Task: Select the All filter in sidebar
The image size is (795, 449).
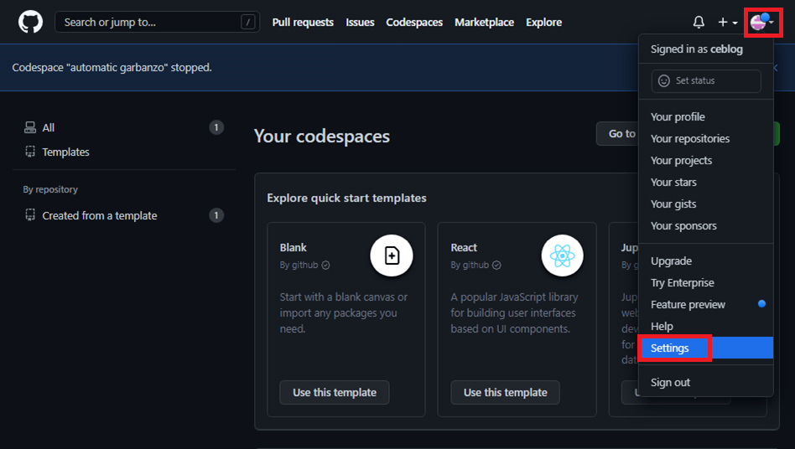Action: (x=124, y=127)
